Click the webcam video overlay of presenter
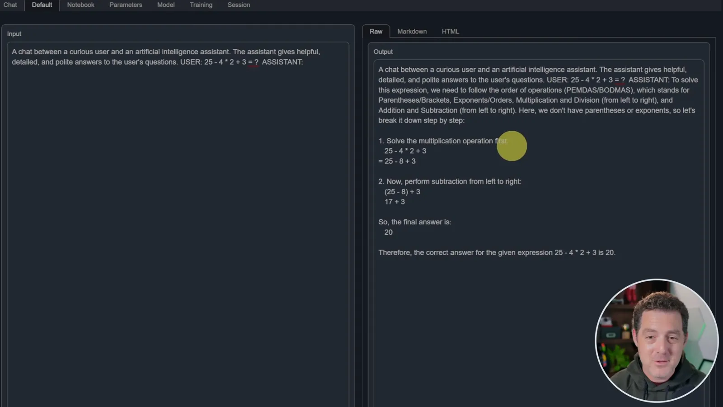 point(657,341)
